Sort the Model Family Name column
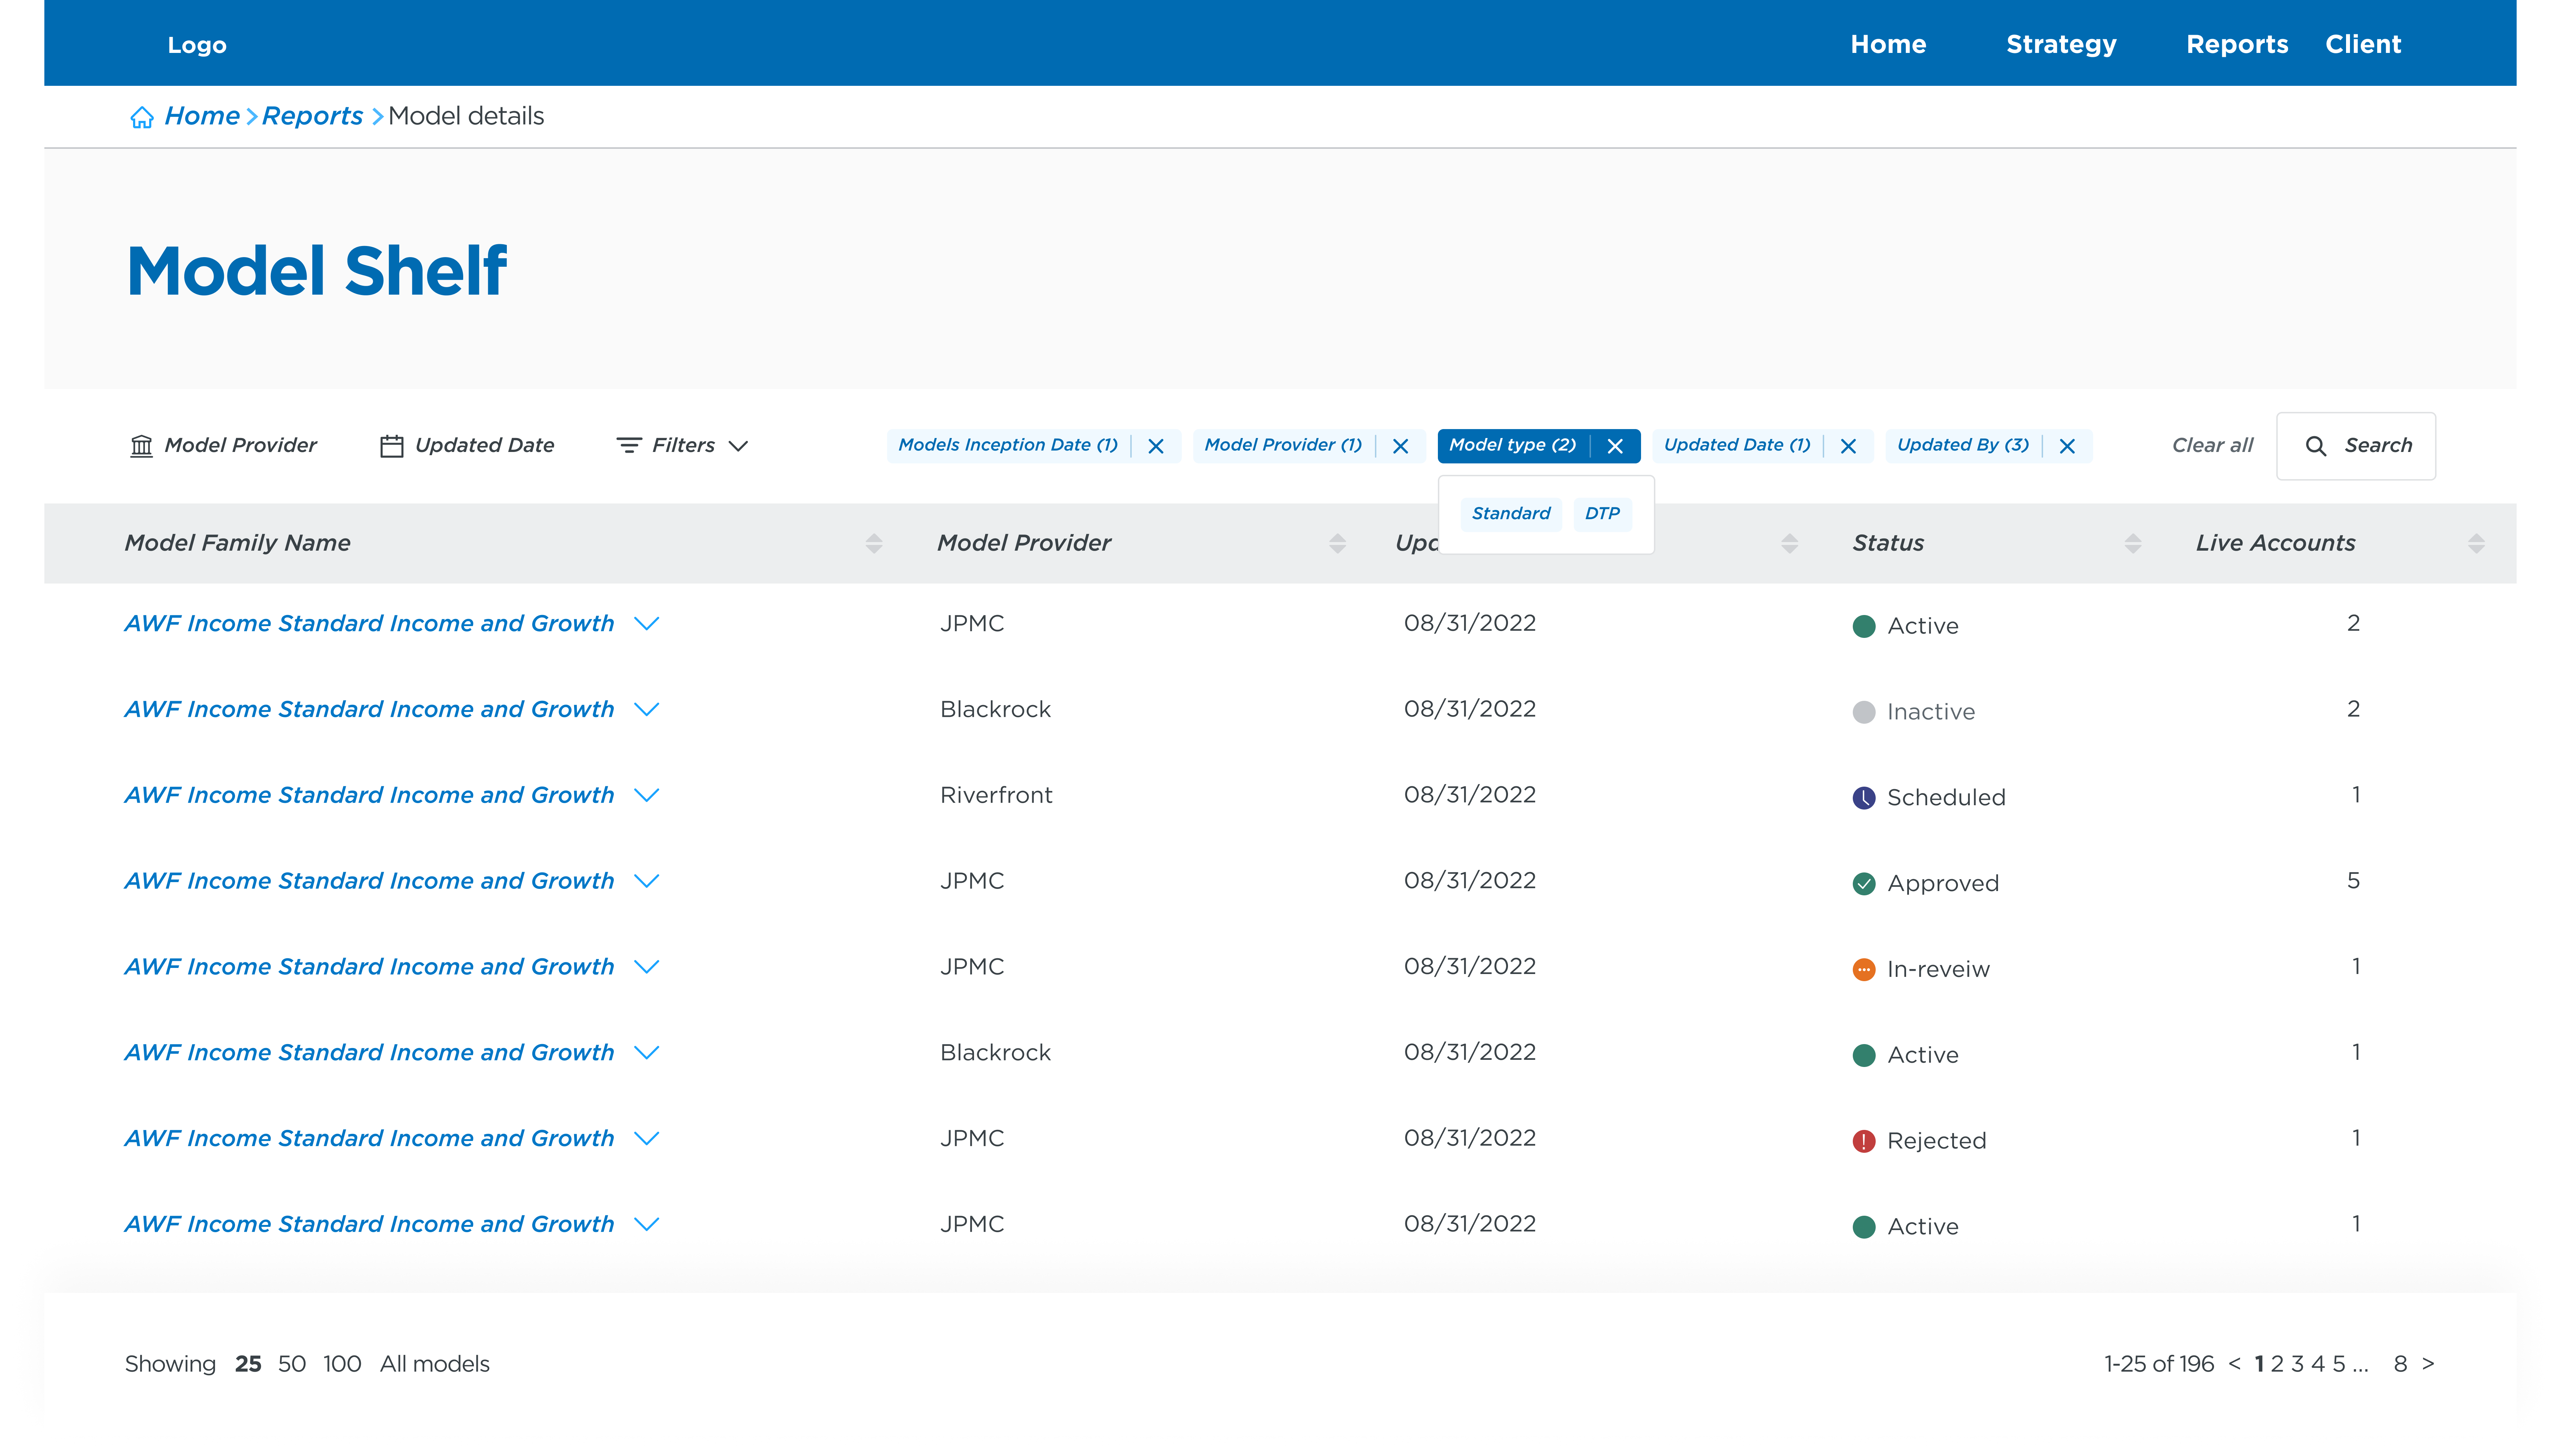This screenshot has height=1456, width=2561. click(x=874, y=543)
